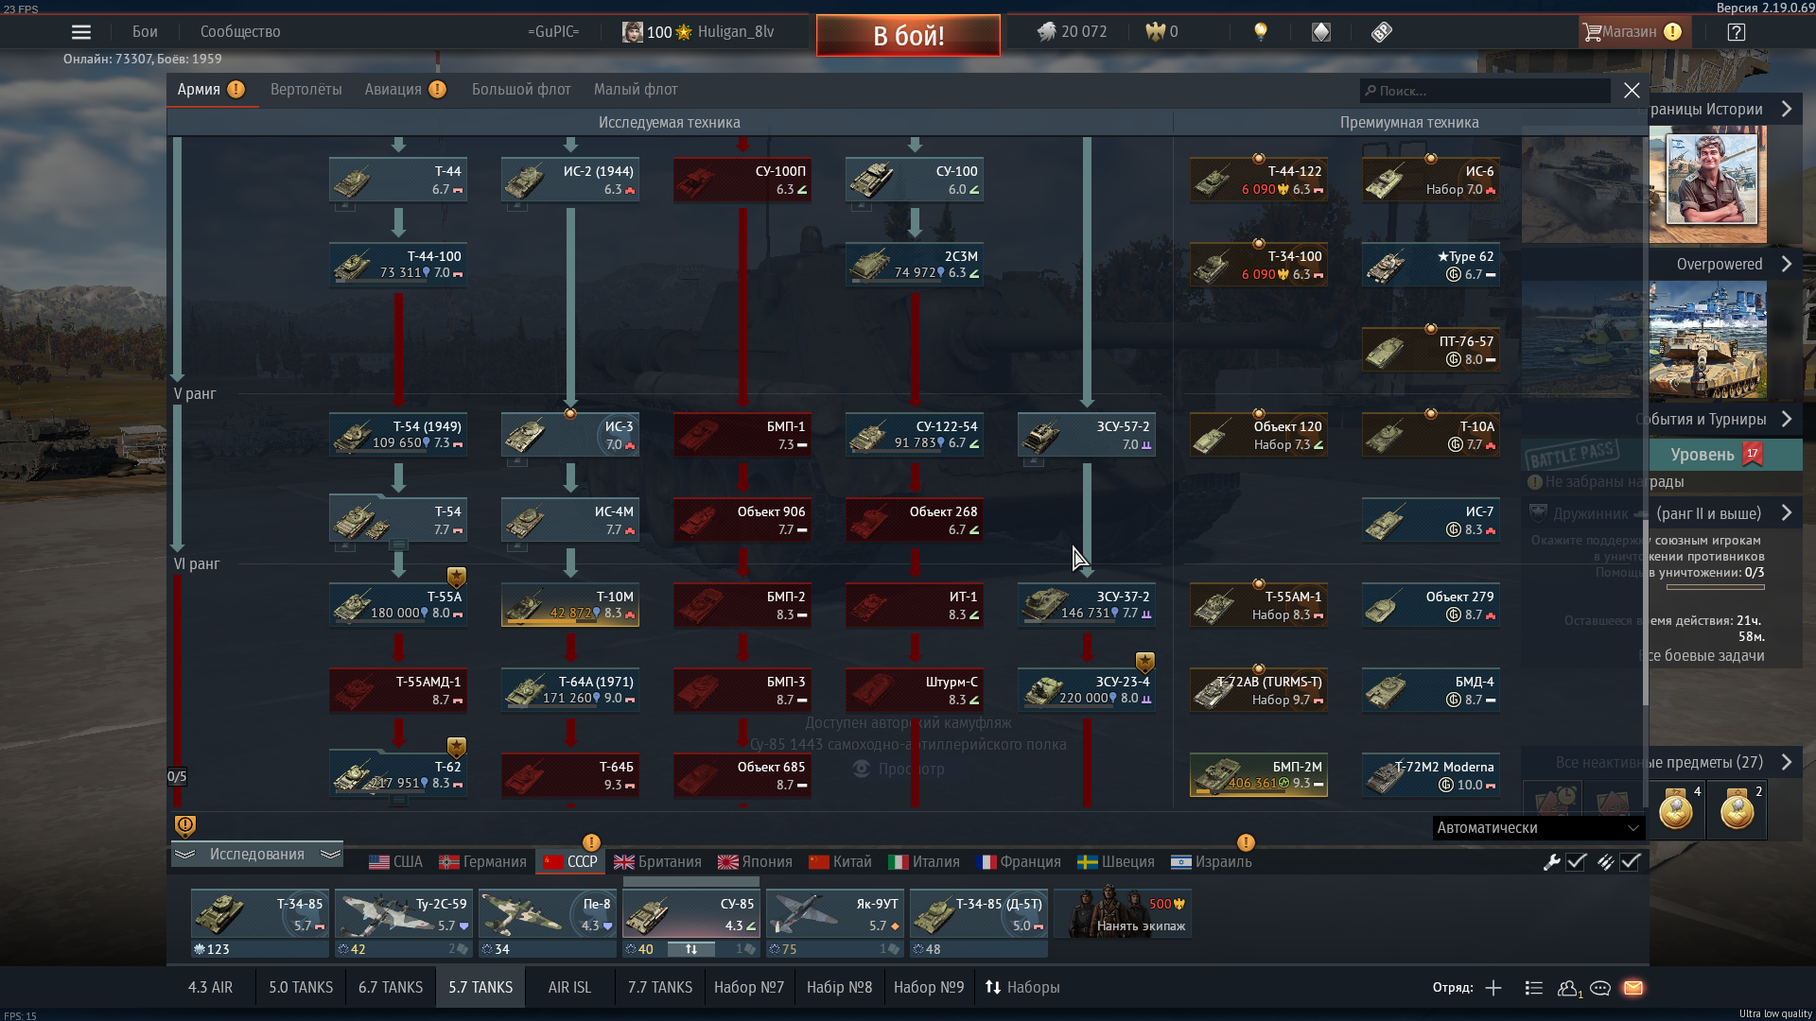Open the chat speech bubble icon
Viewport: 1816px width, 1021px height.
[x=1600, y=988]
